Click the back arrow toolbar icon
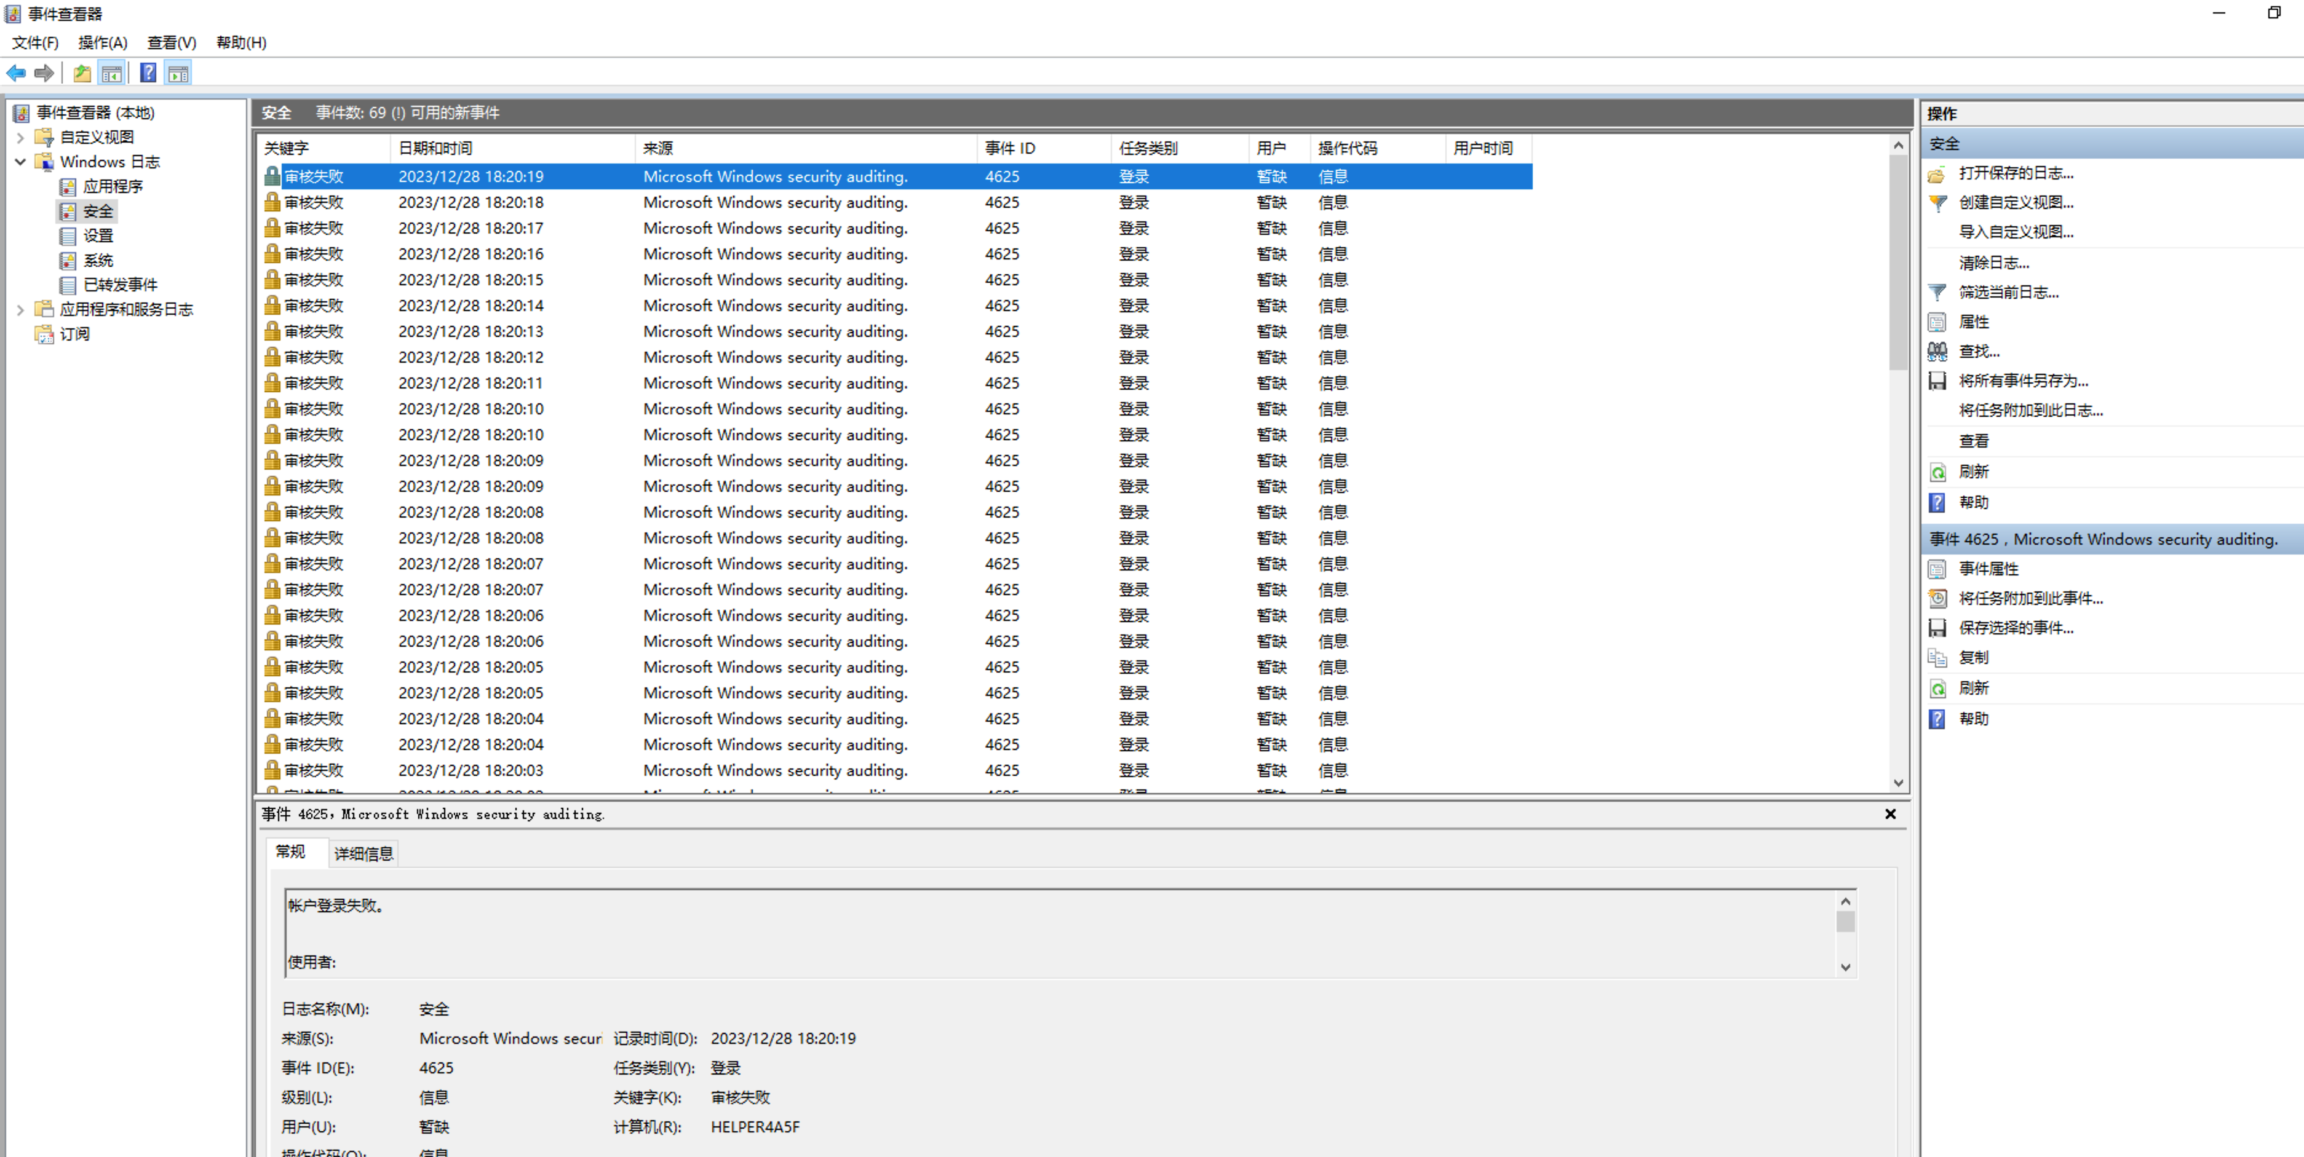Viewport: 2304px width, 1157px height. [x=16, y=73]
